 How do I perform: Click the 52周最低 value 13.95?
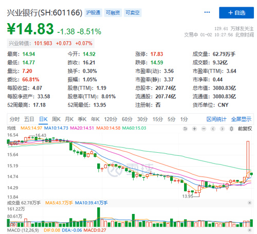(100, 105)
